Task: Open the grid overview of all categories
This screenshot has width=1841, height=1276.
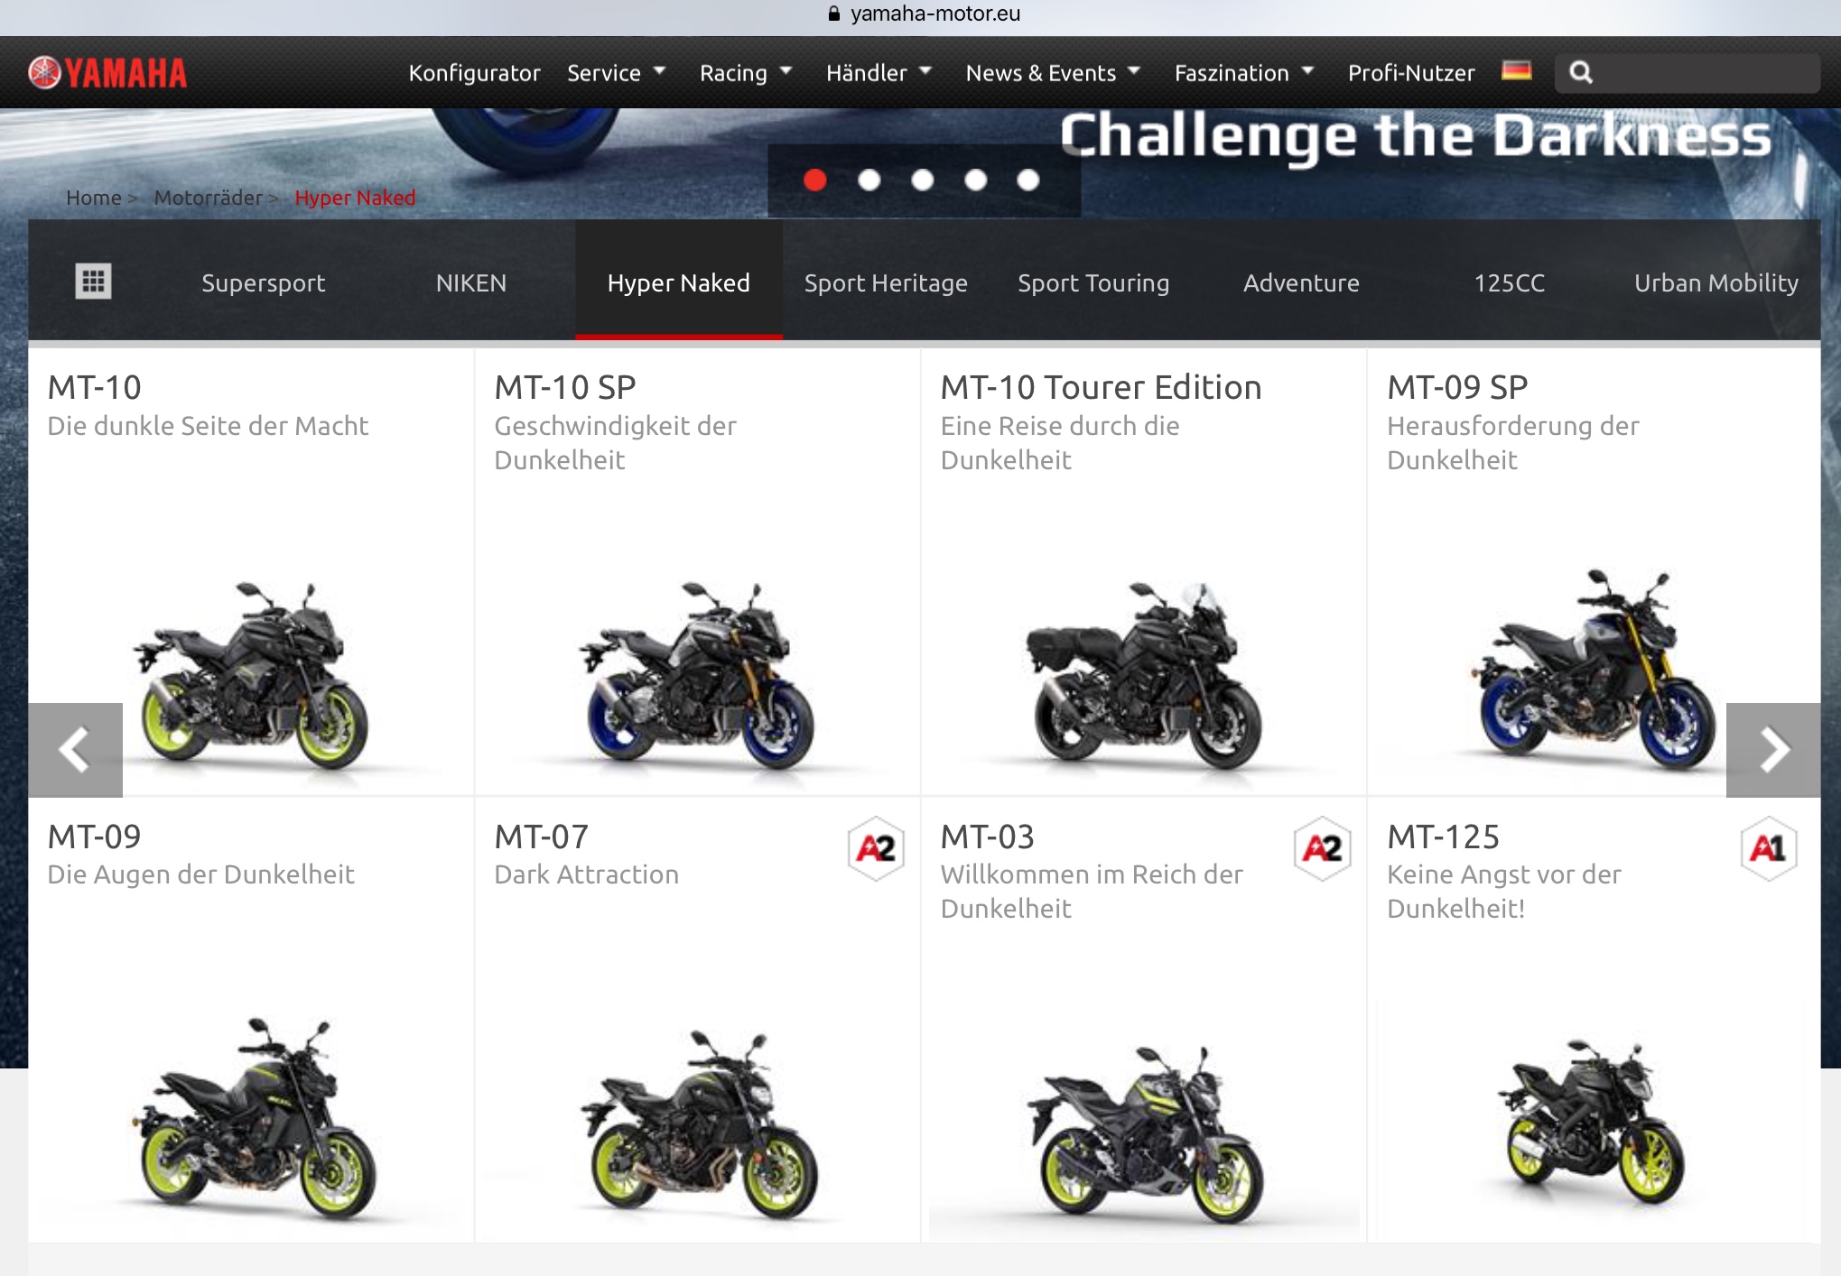Action: tap(93, 282)
